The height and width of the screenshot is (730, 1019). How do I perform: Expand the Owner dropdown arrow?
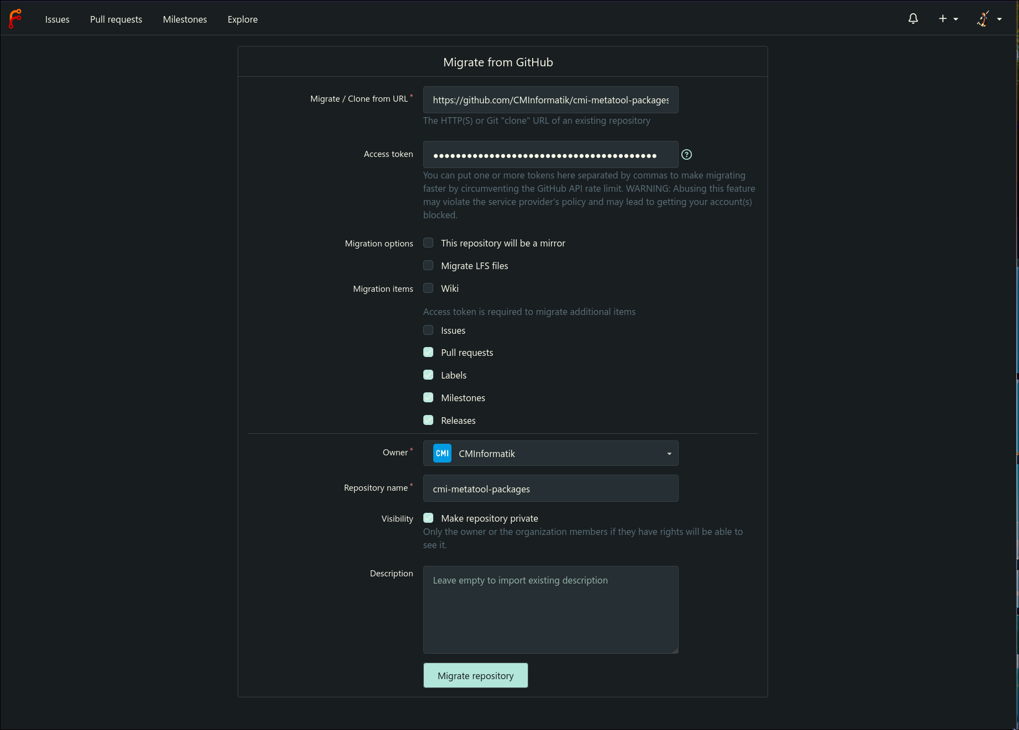[x=669, y=454]
